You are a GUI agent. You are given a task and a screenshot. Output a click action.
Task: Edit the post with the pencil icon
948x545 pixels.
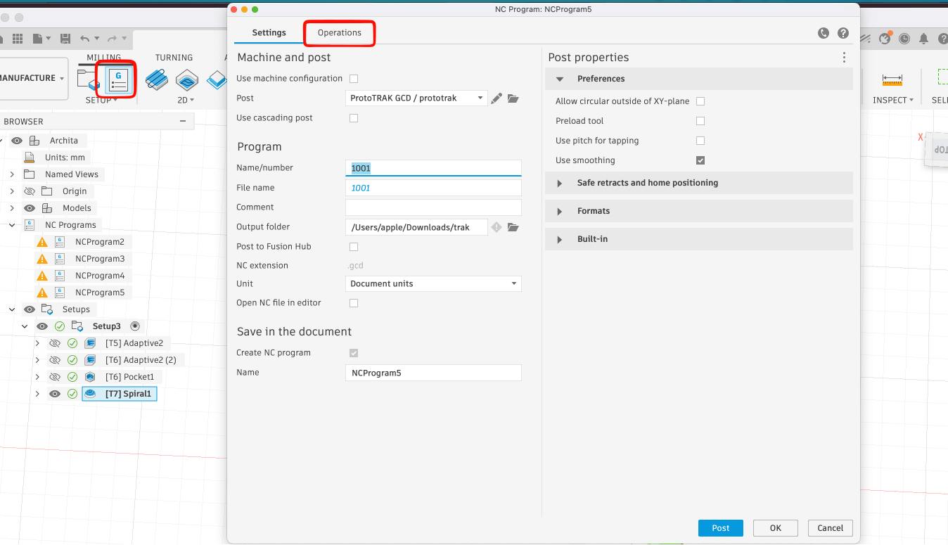[497, 98]
